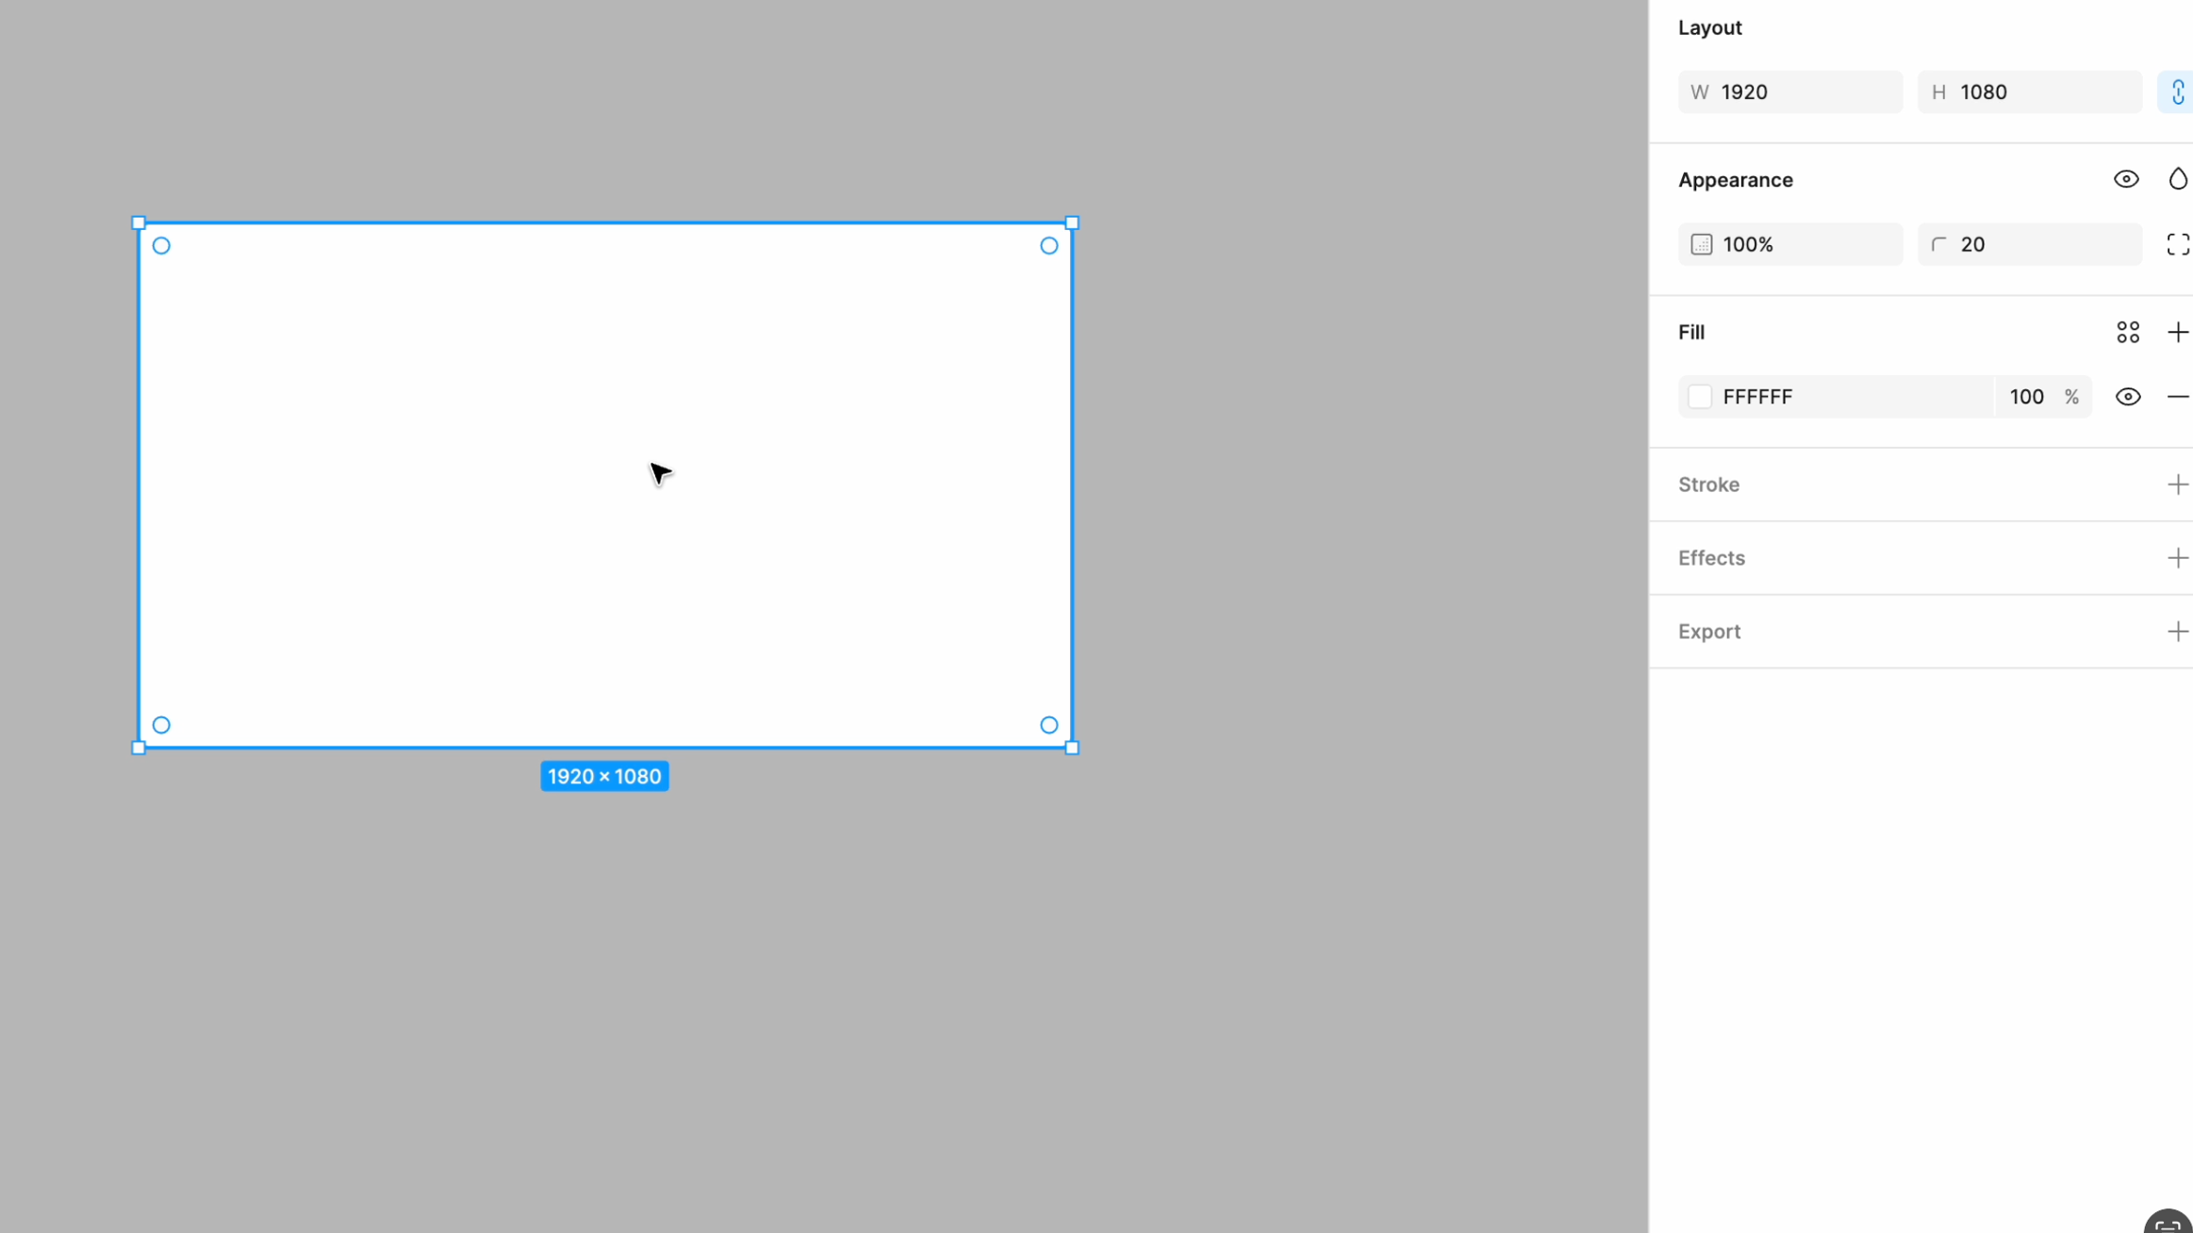Click the bottom-right resize handle of frame
2193x1233 pixels.
(1072, 748)
